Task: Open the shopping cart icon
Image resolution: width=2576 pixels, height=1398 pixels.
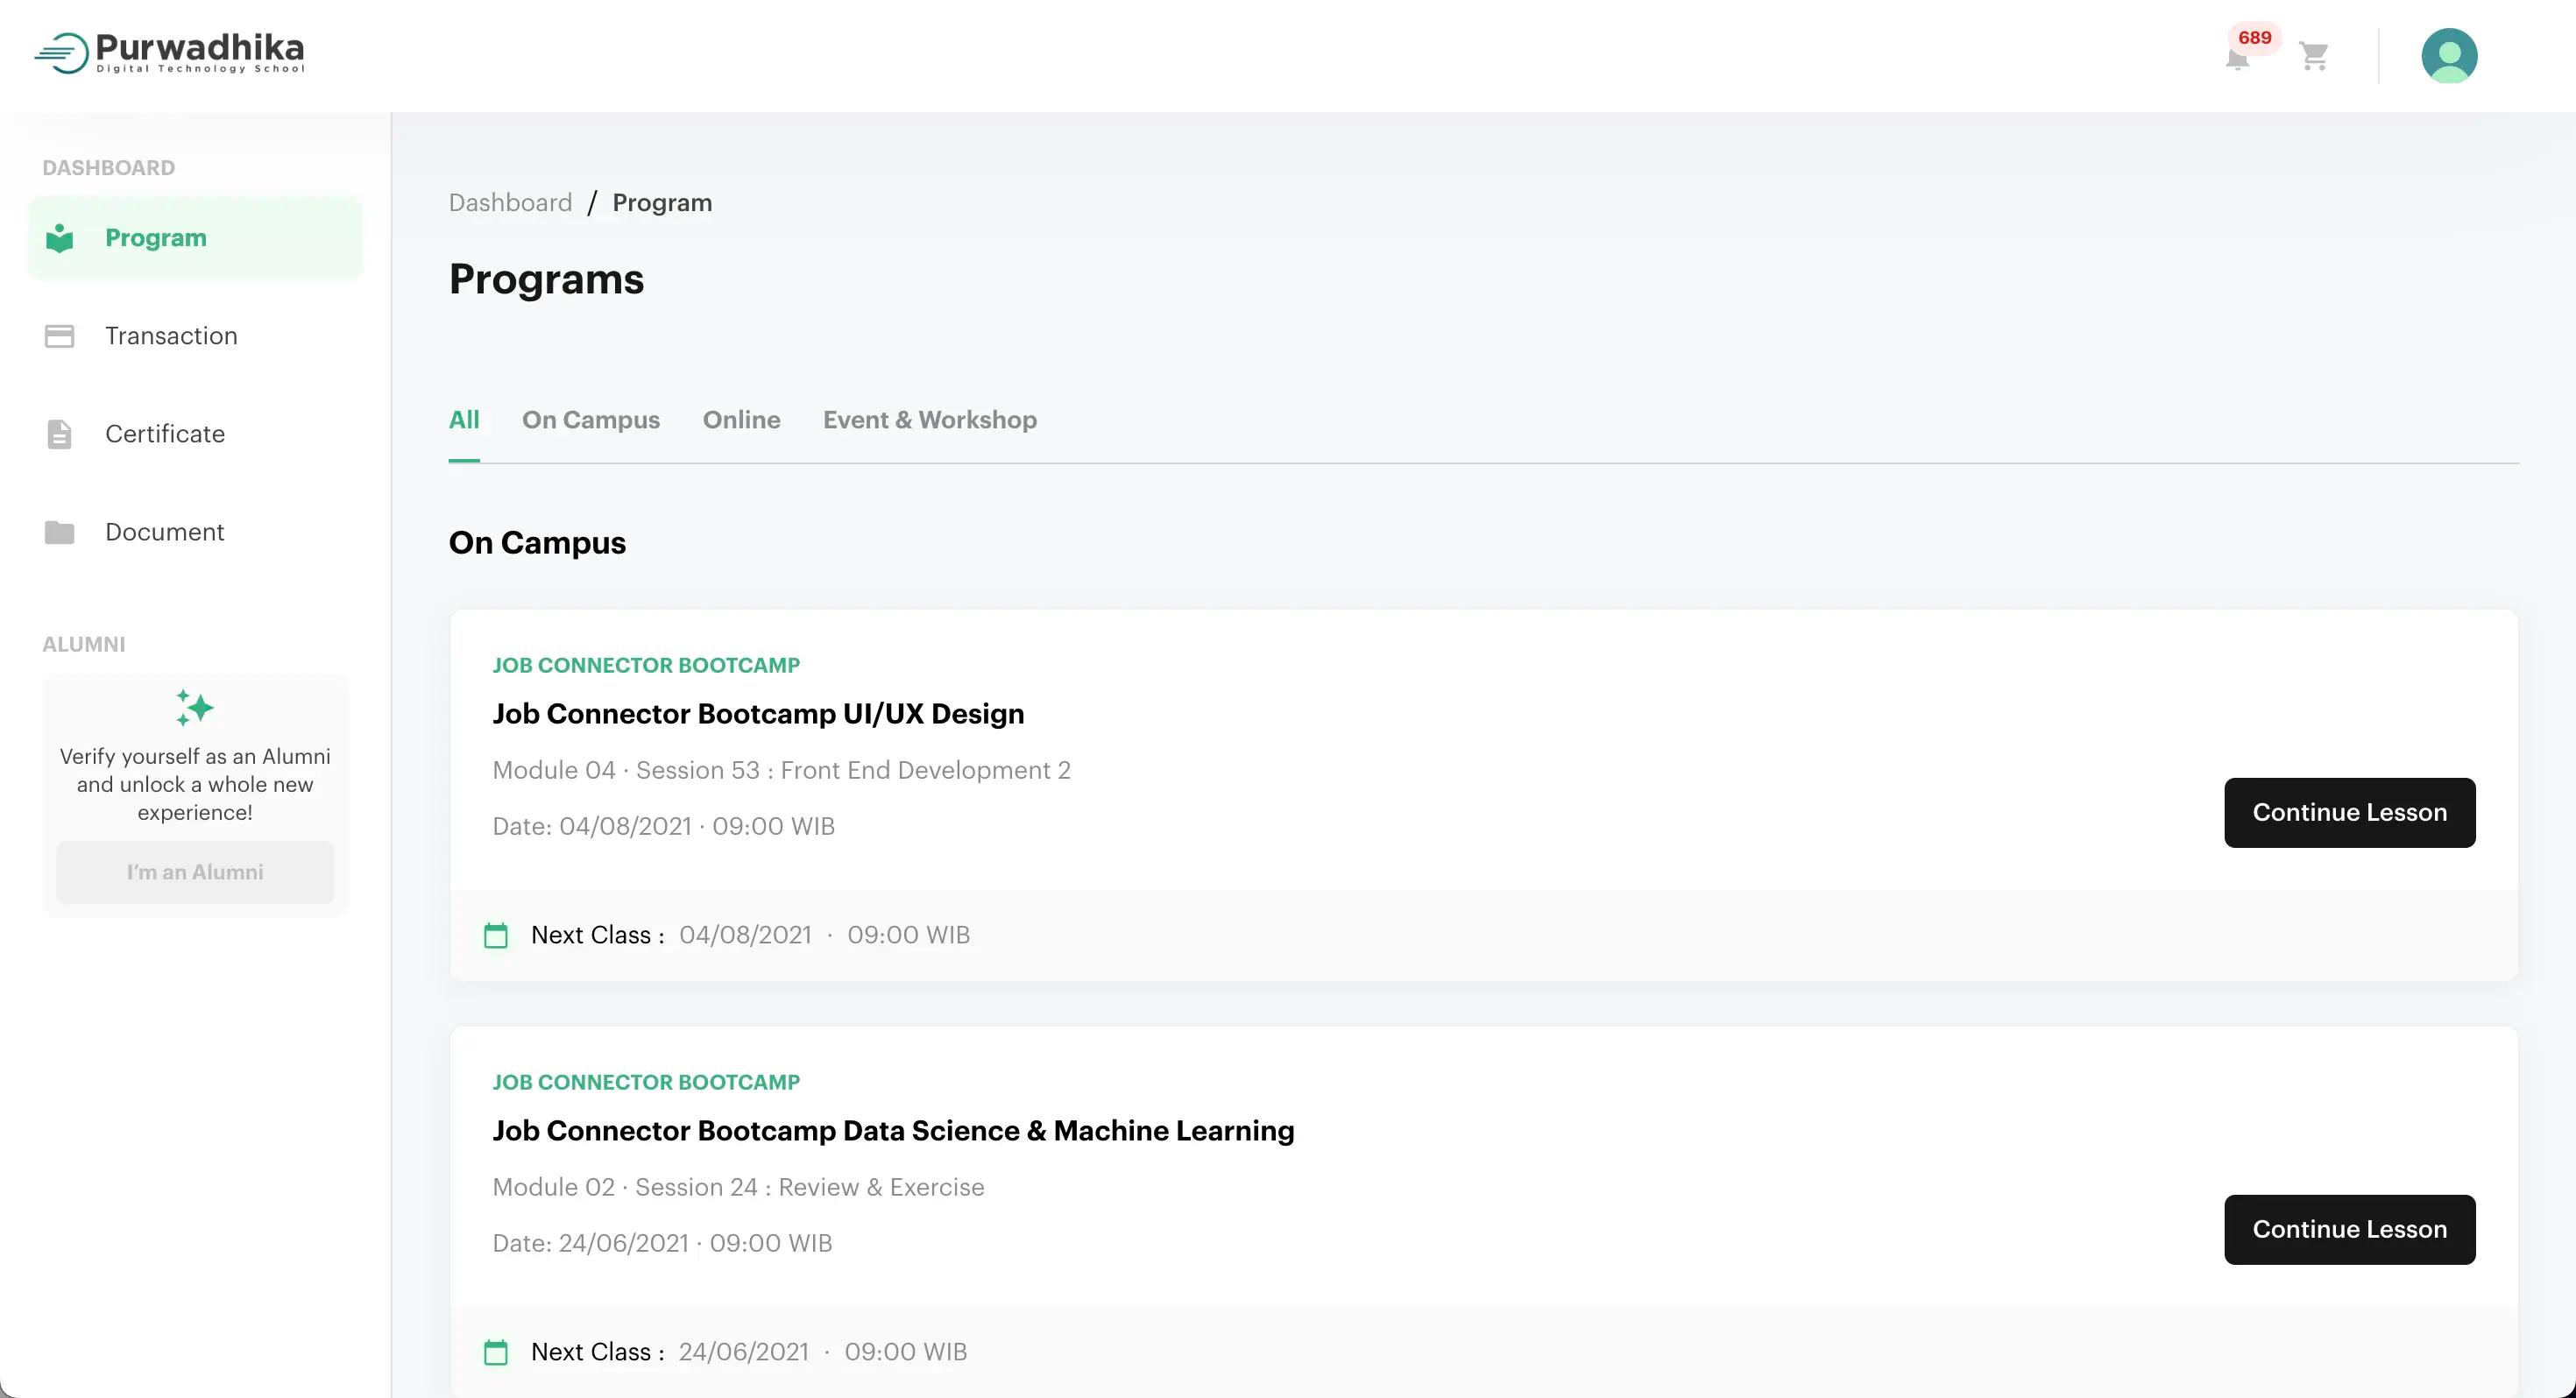Action: pos(2313,56)
